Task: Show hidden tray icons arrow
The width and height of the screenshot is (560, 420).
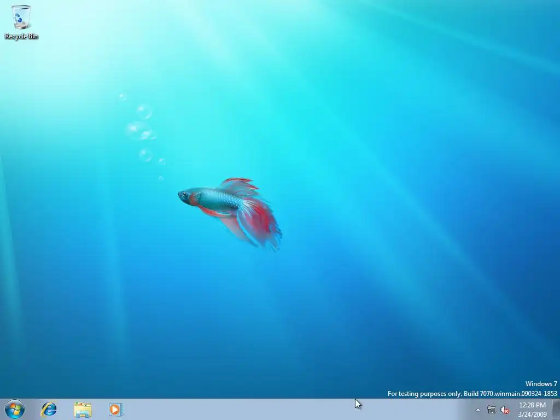Action: click(478, 410)
